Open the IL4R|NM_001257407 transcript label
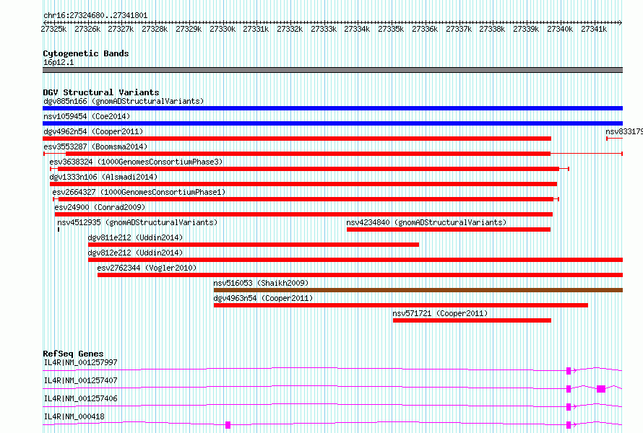The image size is (643, 433). pyautogui.click(x=80, y=380)
